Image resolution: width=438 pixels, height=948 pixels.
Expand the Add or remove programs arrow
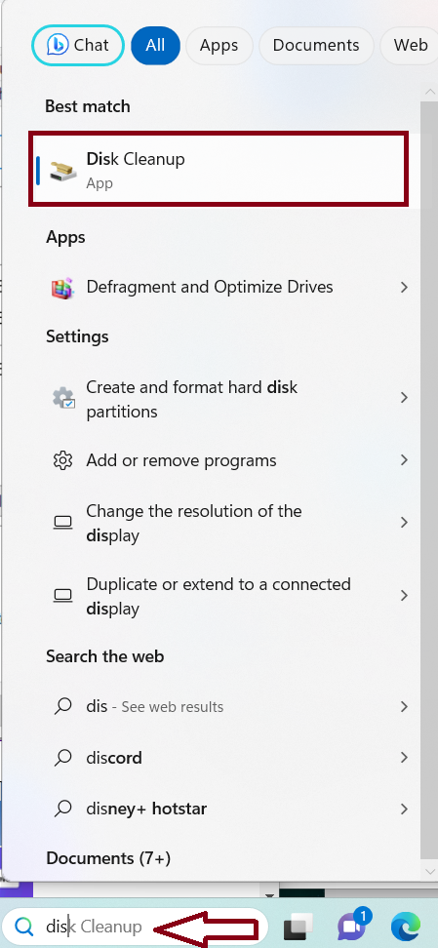404,460
